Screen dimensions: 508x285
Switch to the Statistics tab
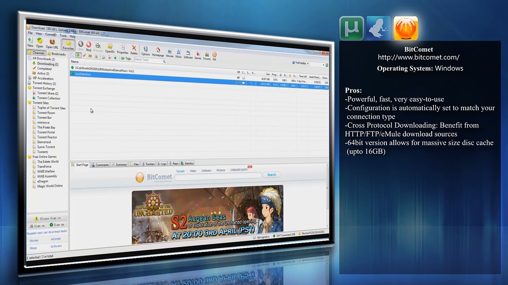(x=187, y=163)
